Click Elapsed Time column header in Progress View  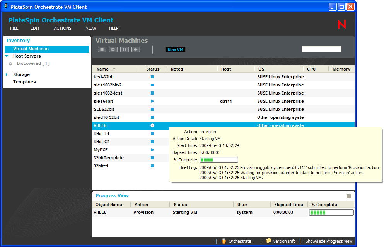[288, 205]
